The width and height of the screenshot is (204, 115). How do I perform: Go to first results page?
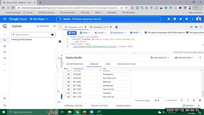182,100
